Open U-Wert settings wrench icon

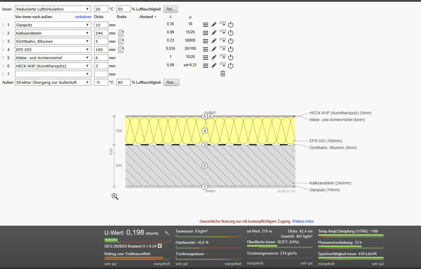point(167,233)
